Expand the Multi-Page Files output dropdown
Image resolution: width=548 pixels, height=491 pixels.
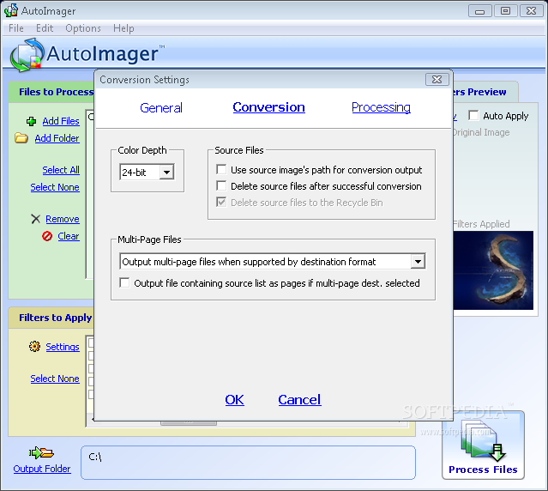(418, 262)
